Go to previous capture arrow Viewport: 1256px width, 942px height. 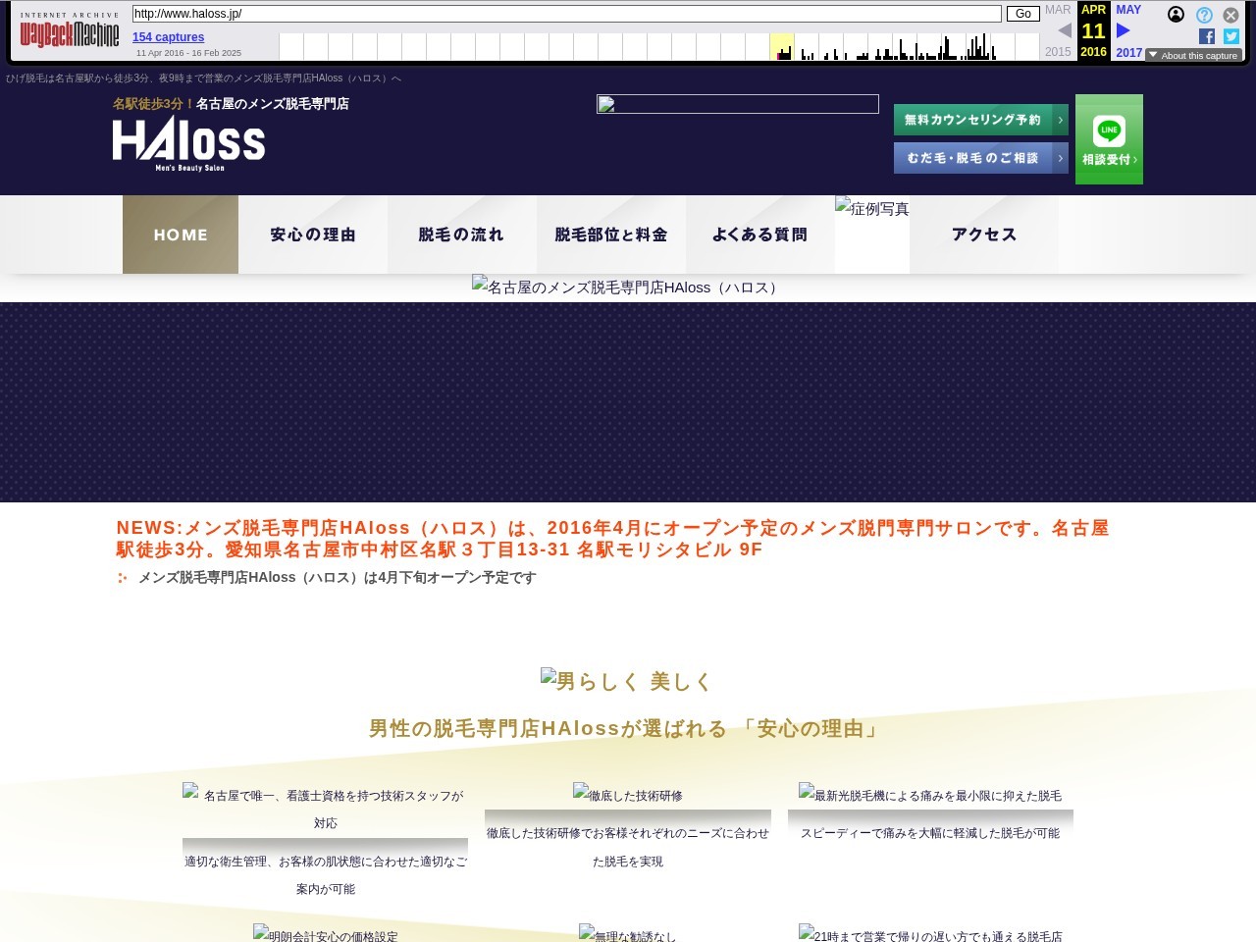[1065, 30]
